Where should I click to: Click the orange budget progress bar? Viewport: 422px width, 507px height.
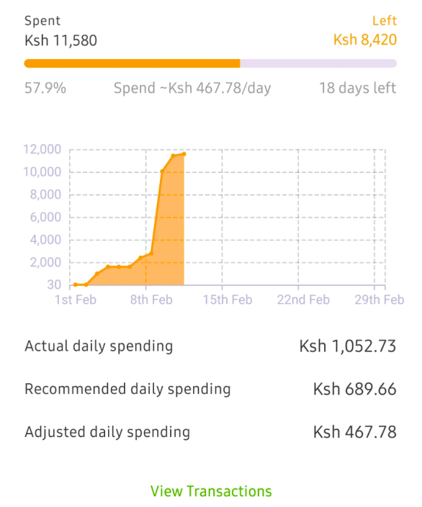tap(210, 63)
